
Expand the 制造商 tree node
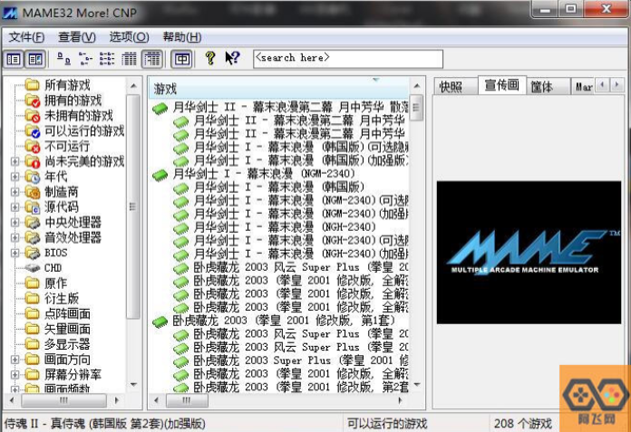pos(15,192)
